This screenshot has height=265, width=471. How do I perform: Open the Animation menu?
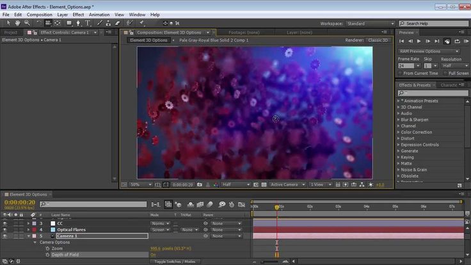99,15
